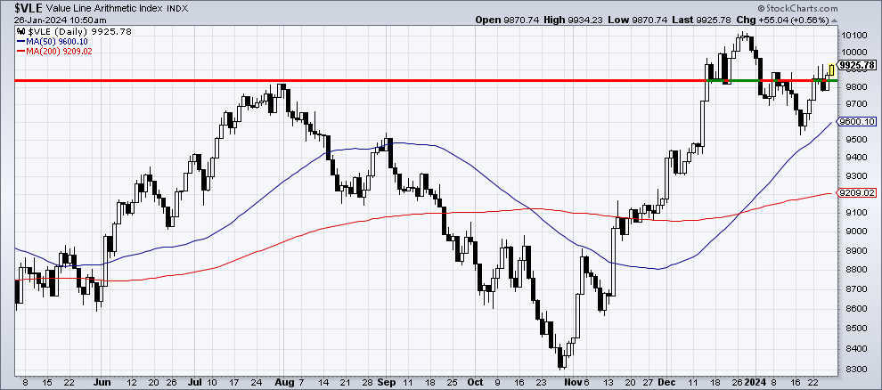882x390 pixels.
Task: Click the Sep date axis label
Action: (385, 382)
